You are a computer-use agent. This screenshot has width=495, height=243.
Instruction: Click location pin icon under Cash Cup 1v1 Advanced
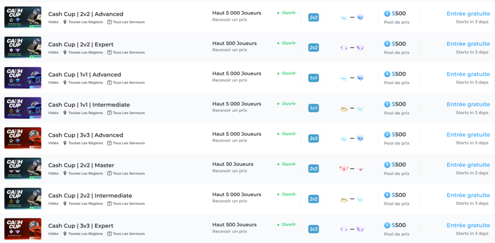click(65, 83)
